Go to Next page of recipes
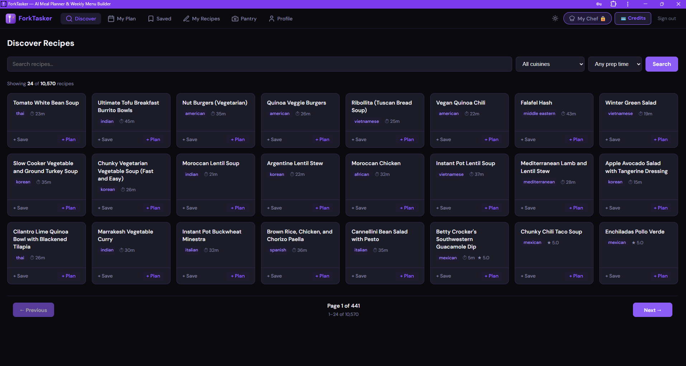The width and height of the screenshot is (686, 366). click(x=653, y=310)
